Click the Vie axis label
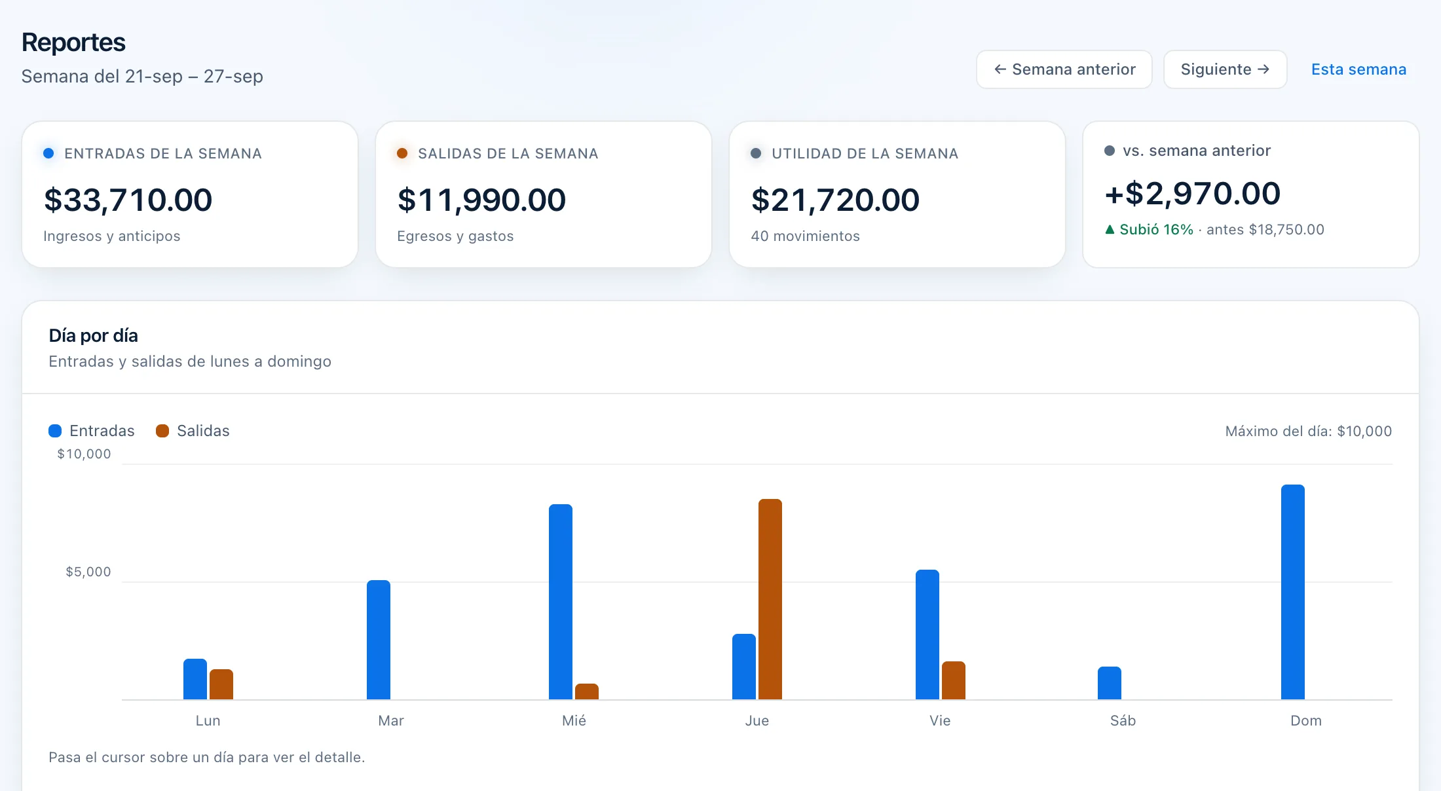 (940, 721)
